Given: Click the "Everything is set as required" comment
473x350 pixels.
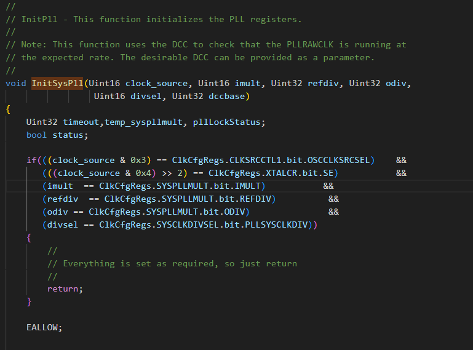Looking at the screenshot, I should pyautogui.click(x=180, y=263).
